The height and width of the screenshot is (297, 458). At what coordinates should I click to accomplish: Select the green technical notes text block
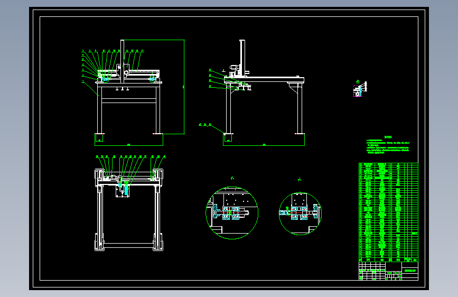(x=388, y=145)
